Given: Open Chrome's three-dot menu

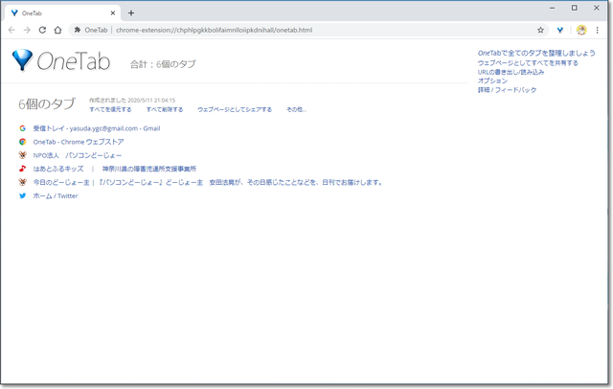Looking at the screenshot, I should [x=597, y=30].
